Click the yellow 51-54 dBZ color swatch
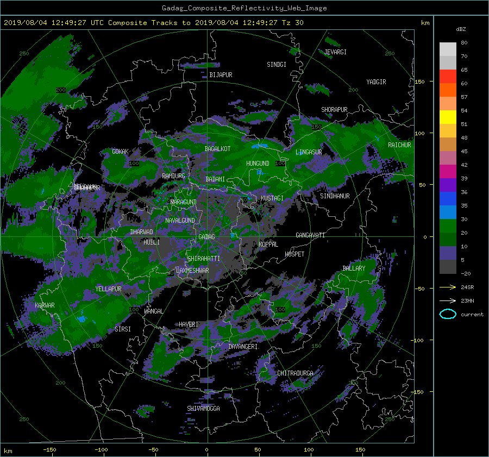489x457 pixels. pyautogui.click(x=448, y=117)
